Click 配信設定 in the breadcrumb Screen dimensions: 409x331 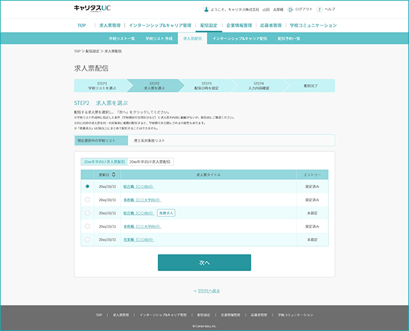92,51
